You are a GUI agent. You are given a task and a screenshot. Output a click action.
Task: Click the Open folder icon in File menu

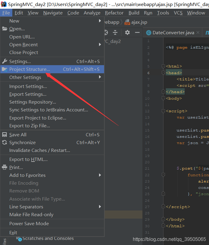click(4, 29)
